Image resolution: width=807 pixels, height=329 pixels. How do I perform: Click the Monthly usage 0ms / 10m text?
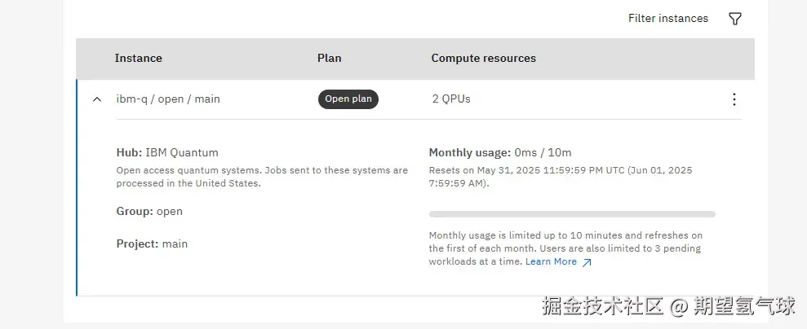(500, 152)
